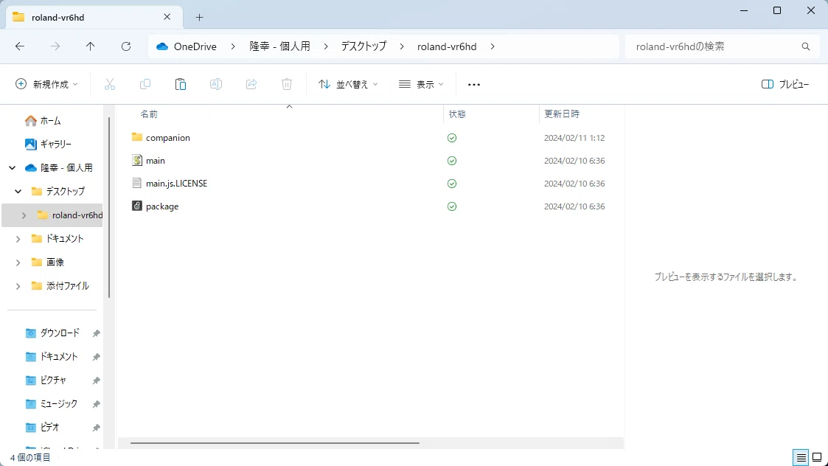Click the navigation pane vertical scrollbar
Screen dimensions: 828x466
[109, 207]
